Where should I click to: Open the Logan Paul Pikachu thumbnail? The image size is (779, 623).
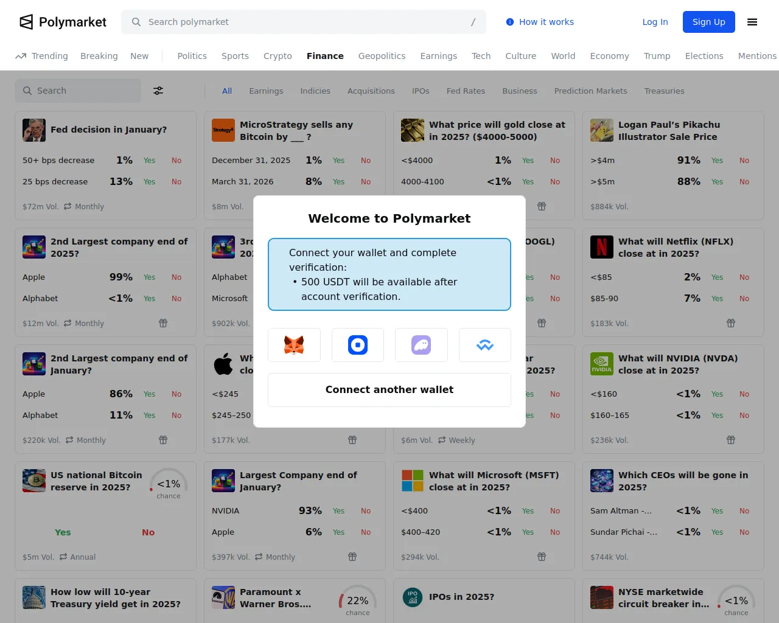coord(602,130)
